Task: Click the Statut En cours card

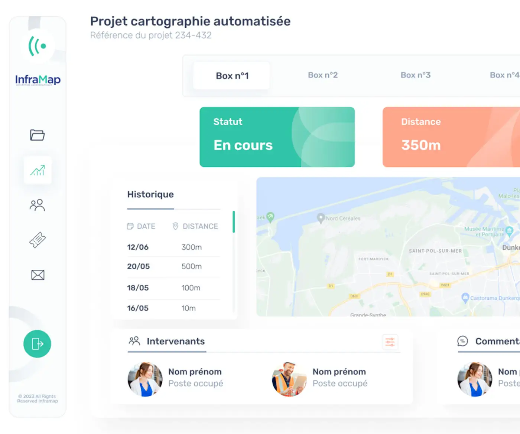Action: click(x=277, y=137)
